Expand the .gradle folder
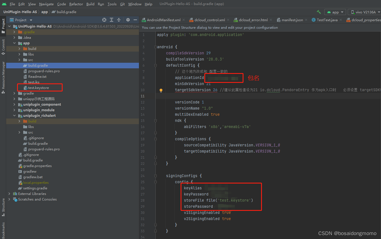 pyautogui.click(x=14, y=32)
